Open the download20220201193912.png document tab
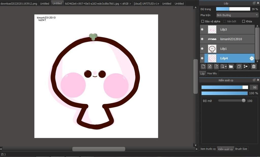The height and width of the screenshot is (157, 260). (x=19, y=4)
